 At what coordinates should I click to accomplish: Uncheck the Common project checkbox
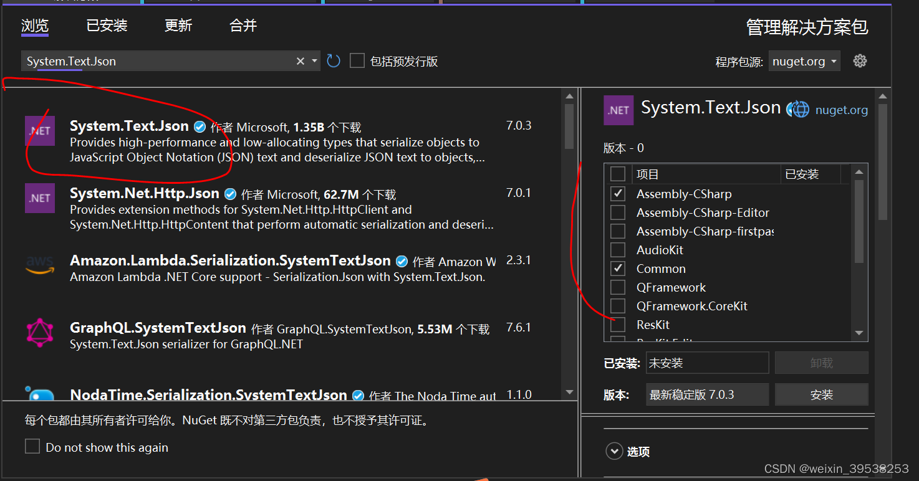click(617, 269)
